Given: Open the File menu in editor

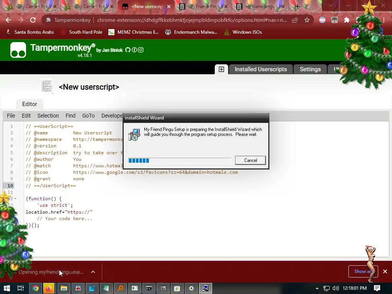Looking at the screenshot, I should pos(11,116).
